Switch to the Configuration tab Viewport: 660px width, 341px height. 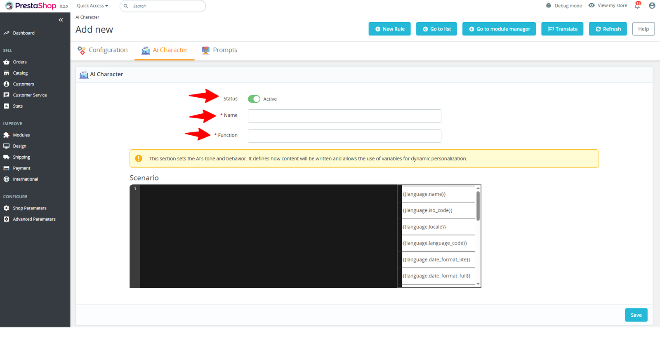click(103, 50)
